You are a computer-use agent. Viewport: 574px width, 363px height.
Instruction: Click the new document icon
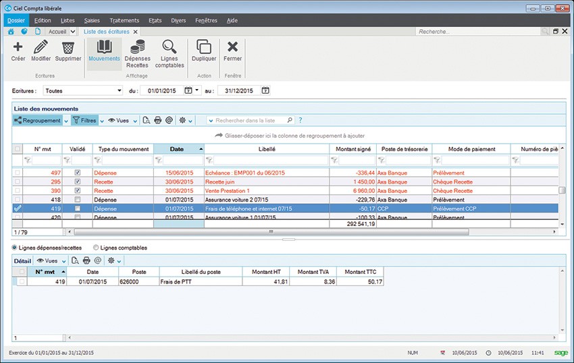38,32
